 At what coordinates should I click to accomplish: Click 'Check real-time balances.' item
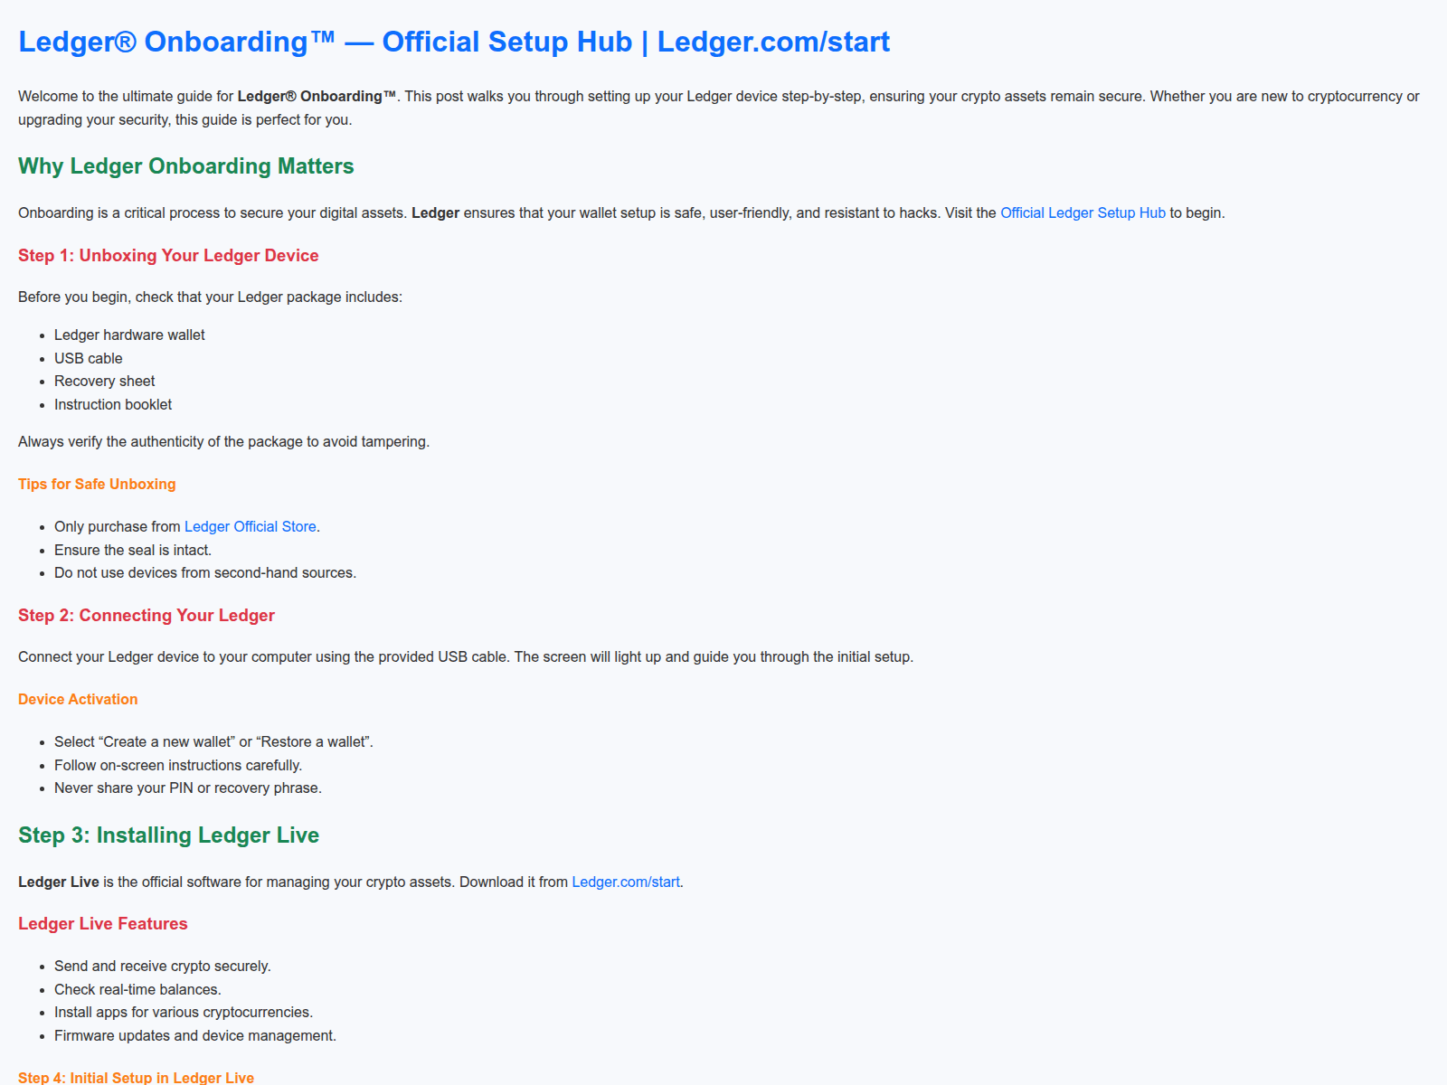pos(137,989)
